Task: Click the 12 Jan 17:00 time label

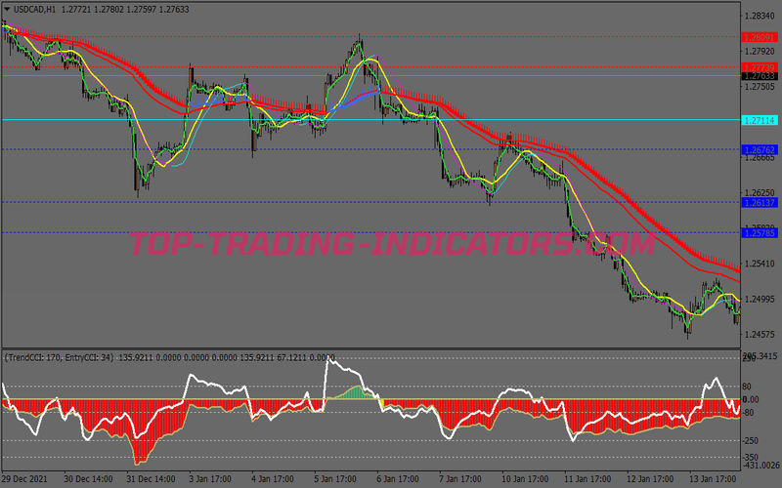Action: (650, 479)
